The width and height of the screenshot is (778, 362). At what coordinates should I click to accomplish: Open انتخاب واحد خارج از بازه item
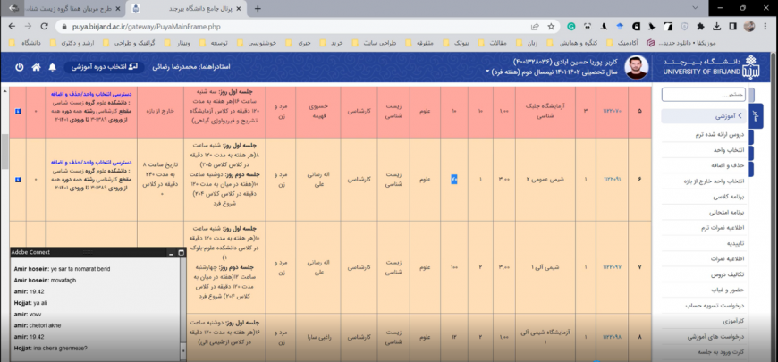click(715, 181)
